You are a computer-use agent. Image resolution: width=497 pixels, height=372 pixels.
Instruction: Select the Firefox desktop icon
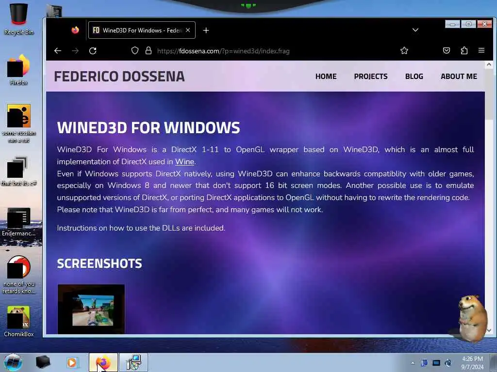click(x=19, y=70)
